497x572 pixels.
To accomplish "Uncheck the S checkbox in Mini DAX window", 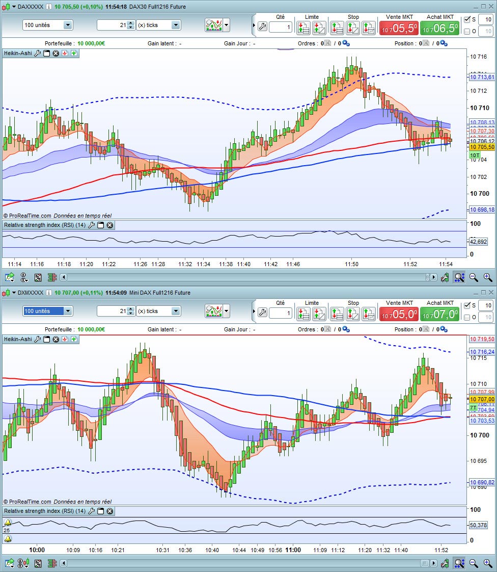I will 467,306.
